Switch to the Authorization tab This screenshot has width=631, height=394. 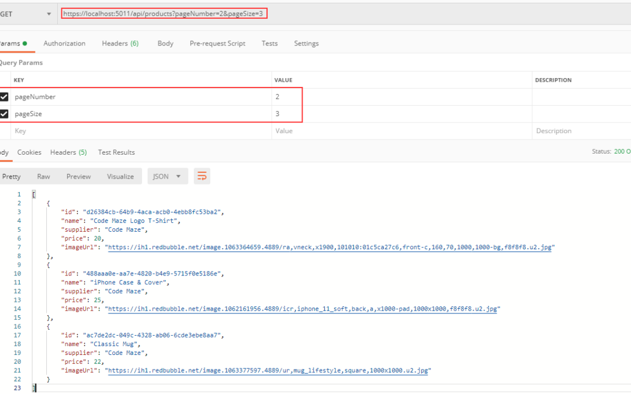[64, 43]
